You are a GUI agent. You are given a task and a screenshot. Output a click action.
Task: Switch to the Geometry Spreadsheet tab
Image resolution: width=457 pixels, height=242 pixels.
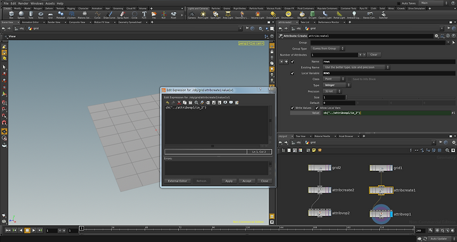[x=130, y=22]
